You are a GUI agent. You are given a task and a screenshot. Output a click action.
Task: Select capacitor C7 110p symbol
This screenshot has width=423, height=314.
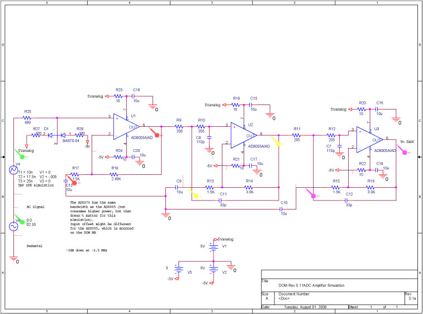click(x=339, y=146)
